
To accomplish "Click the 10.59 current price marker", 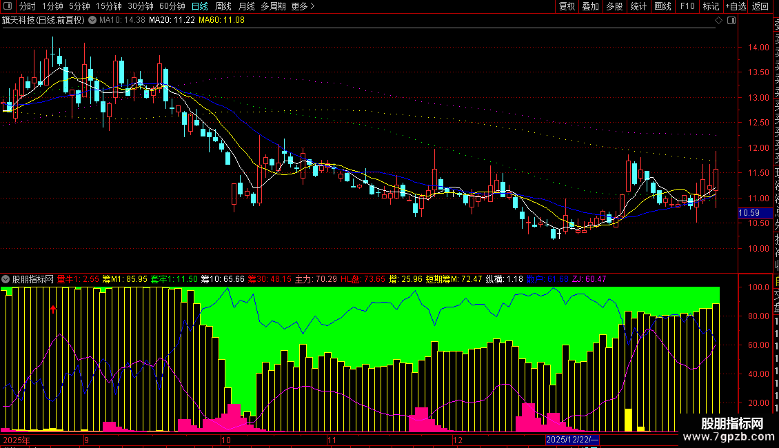I will coord(755,213).
